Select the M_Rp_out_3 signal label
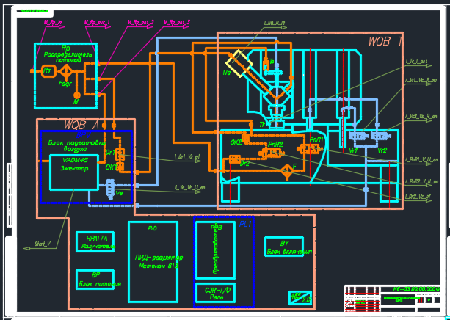Image resolution: width=450 pixels, height=320 pixels. (x=177, y=23)
